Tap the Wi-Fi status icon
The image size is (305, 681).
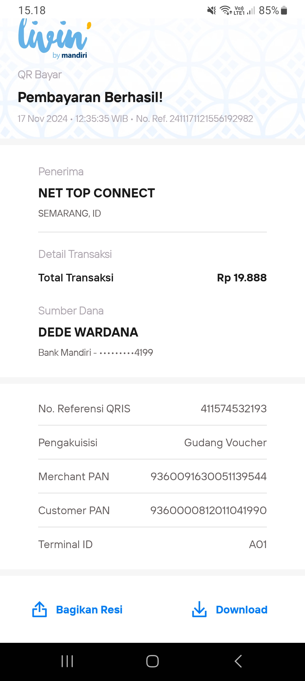(226, 10)
